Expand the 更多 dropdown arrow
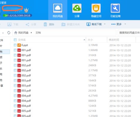140x117 pixels. coord(125,24)
